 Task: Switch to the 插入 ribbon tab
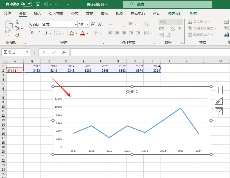click(x=38, y=13)
